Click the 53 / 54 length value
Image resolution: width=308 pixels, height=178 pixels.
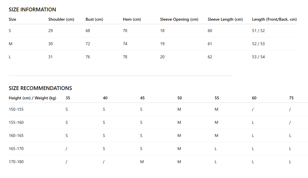pos(258,57)
